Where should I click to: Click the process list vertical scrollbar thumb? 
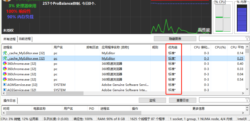pos(247,51)
